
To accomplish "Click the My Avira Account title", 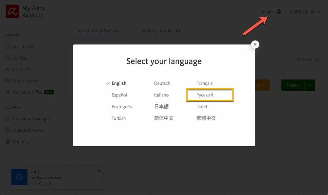I will point(33,12).
